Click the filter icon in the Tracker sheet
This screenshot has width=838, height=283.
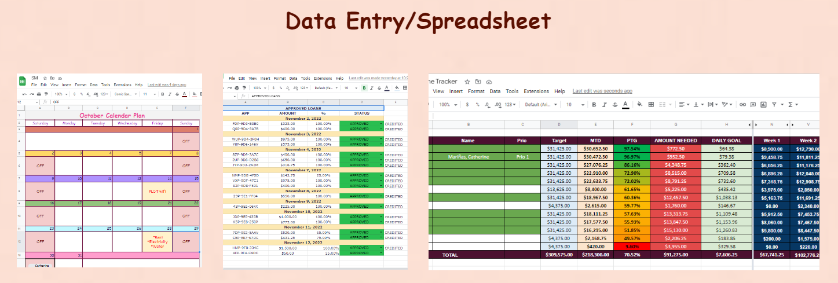pyautogui.click(x=774, y=104)
